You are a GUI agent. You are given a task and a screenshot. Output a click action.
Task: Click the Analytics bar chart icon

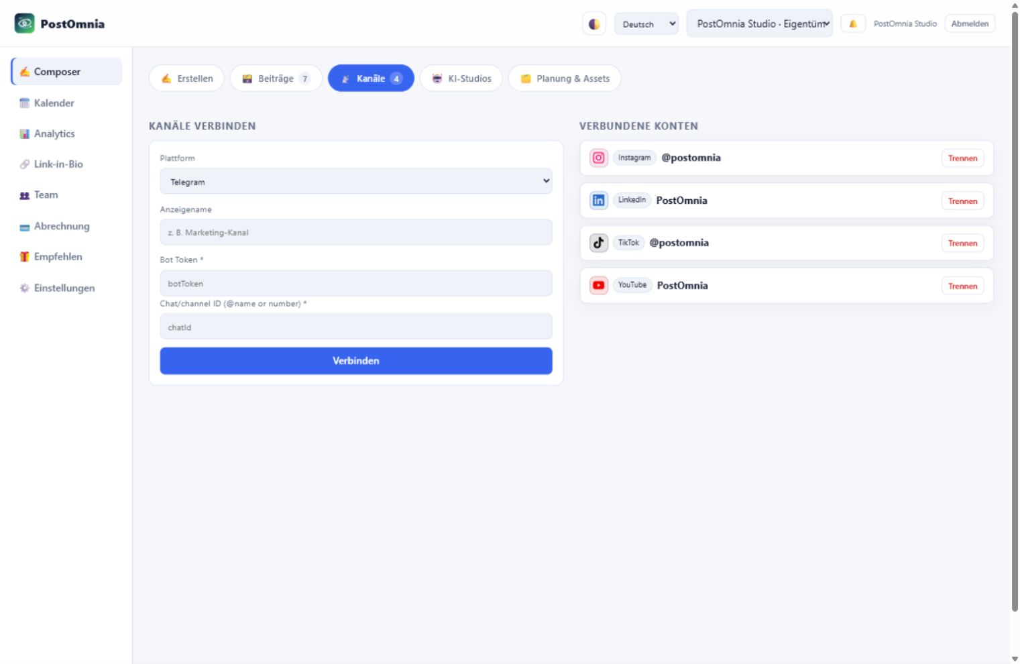point(25,133)
